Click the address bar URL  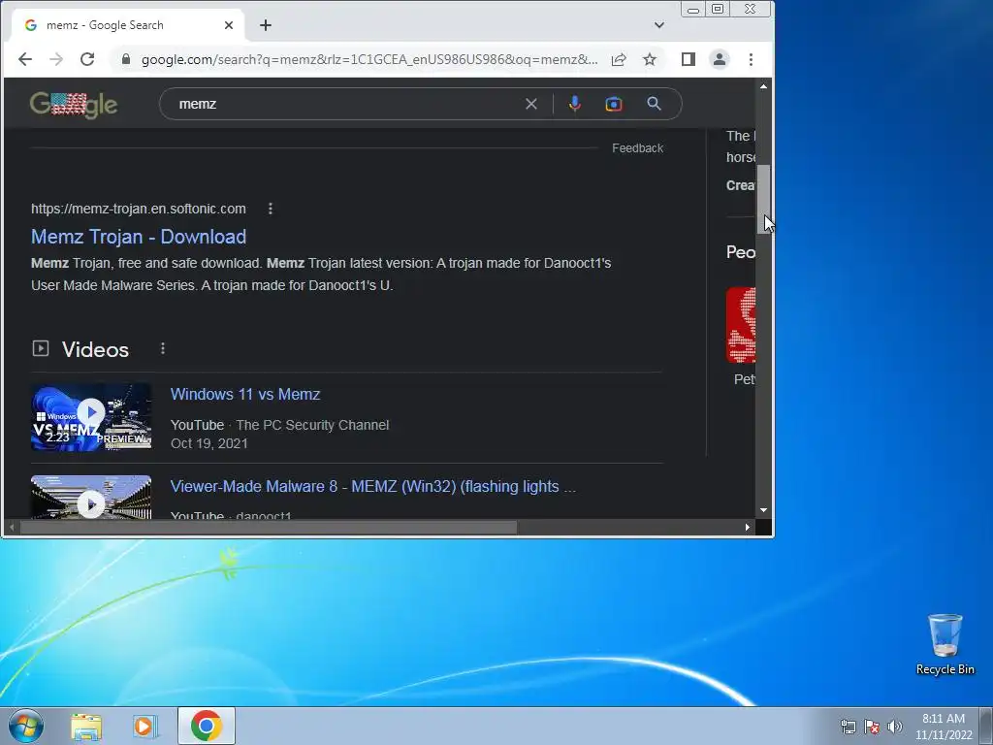369,59
